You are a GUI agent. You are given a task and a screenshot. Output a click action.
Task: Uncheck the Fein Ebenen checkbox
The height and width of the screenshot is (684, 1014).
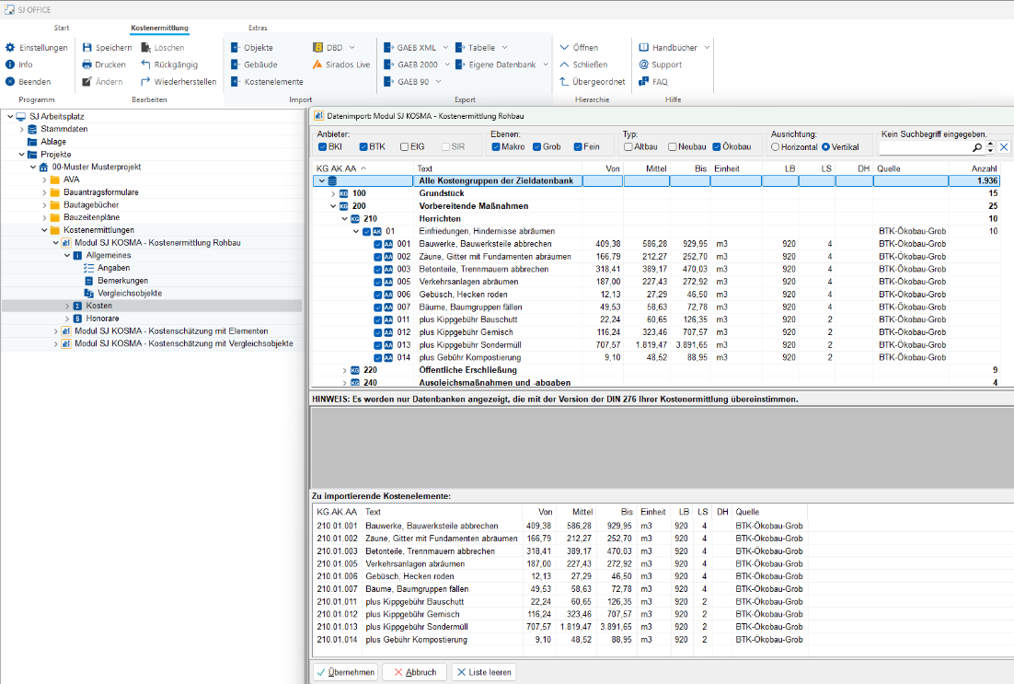pyautogui.click(x=578, y=146)
